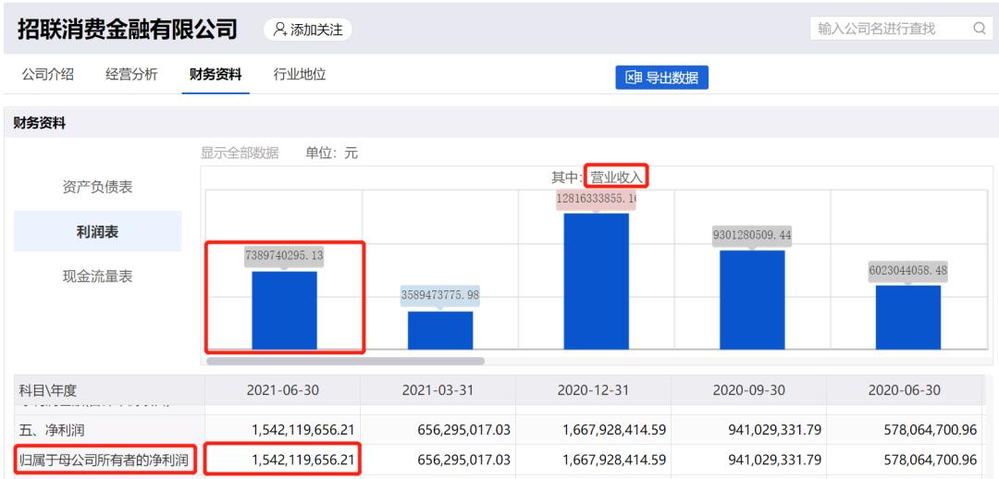The image size is (999, 479).
Task: Click column header 2020-06-30
Action: pyautogui.click(x=905, y=390)
